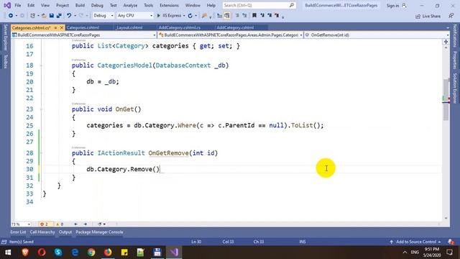Viewport: 460px width, 259px height.
Task: Click the Save All toolbar icon
Action: tap(59, 16)
